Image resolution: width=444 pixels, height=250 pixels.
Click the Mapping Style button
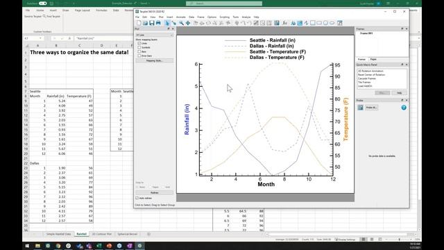pos(154,60)
